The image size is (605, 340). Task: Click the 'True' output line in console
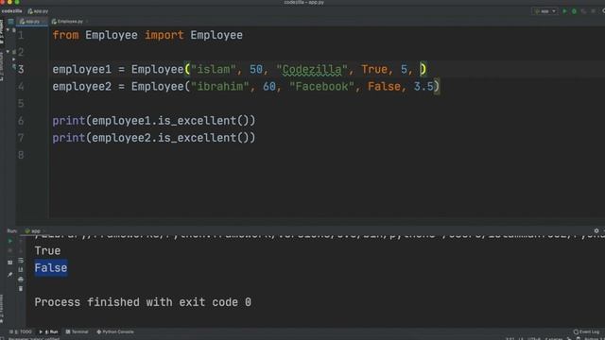click(47, 251)
